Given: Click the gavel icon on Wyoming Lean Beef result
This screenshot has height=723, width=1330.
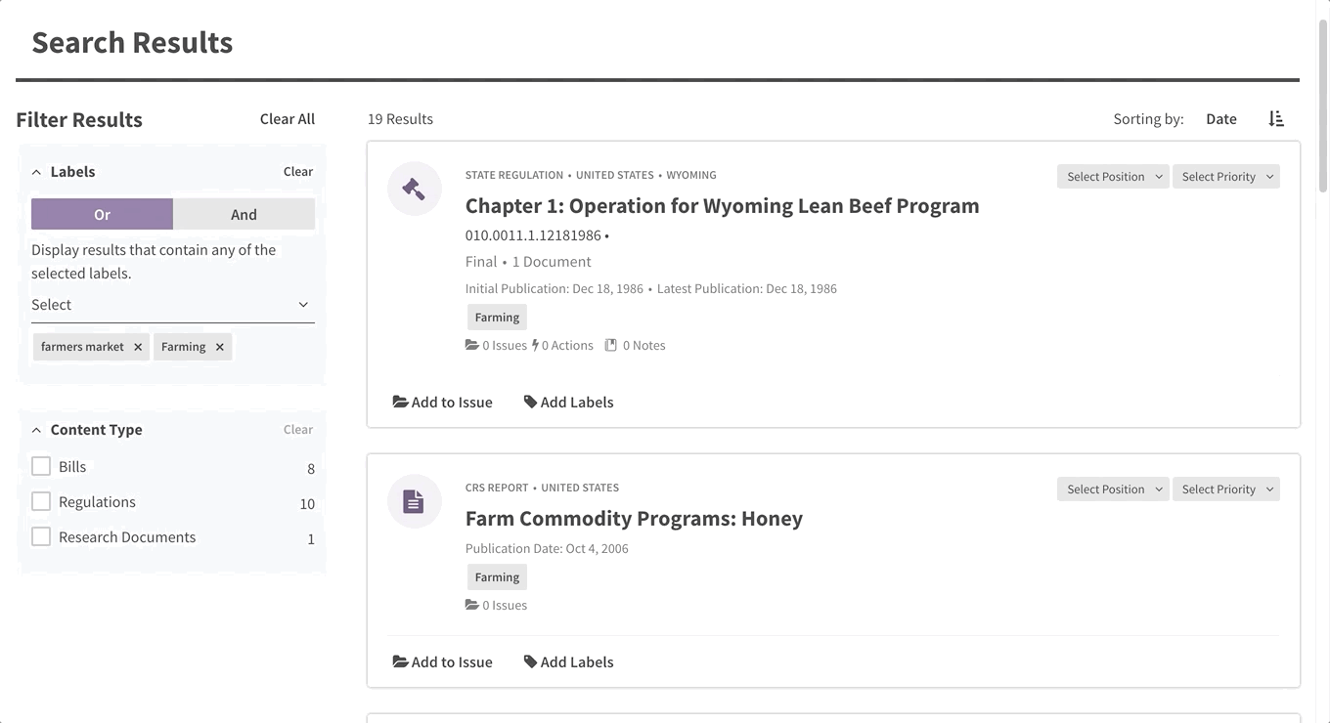Looking at the screenshot, I should [x=415, y=189].
